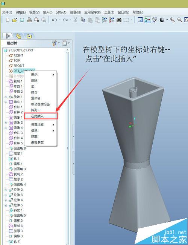Choose 阵列... from the context menu
Screen dimensions: 188x245
click(x=41, y=110)
